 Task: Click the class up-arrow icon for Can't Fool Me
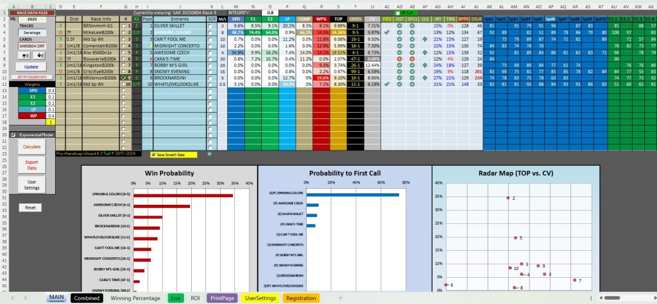pyautogui.click(x=425, y=38)
